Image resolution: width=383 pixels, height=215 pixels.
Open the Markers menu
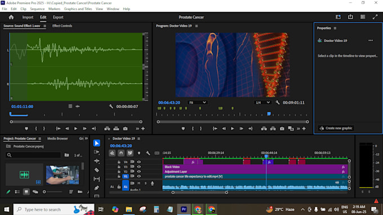click(x=54, y=9)
